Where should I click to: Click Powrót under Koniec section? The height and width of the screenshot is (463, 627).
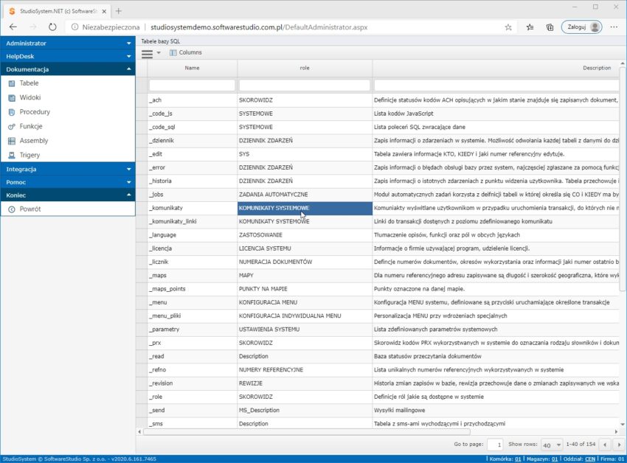[x=30, y=209]
